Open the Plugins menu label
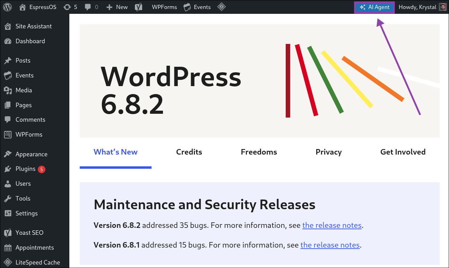 click(x=25, y=169)
